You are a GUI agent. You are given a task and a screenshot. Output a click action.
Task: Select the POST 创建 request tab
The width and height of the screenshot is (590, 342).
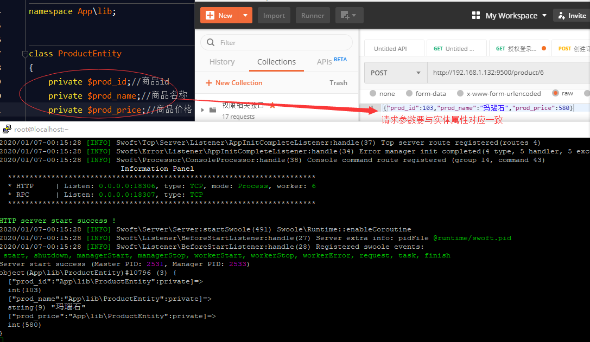(572, 48)
